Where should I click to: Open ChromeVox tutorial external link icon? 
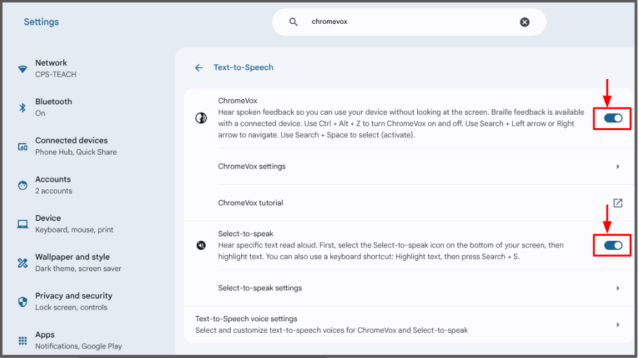click(x=618, y=203)
